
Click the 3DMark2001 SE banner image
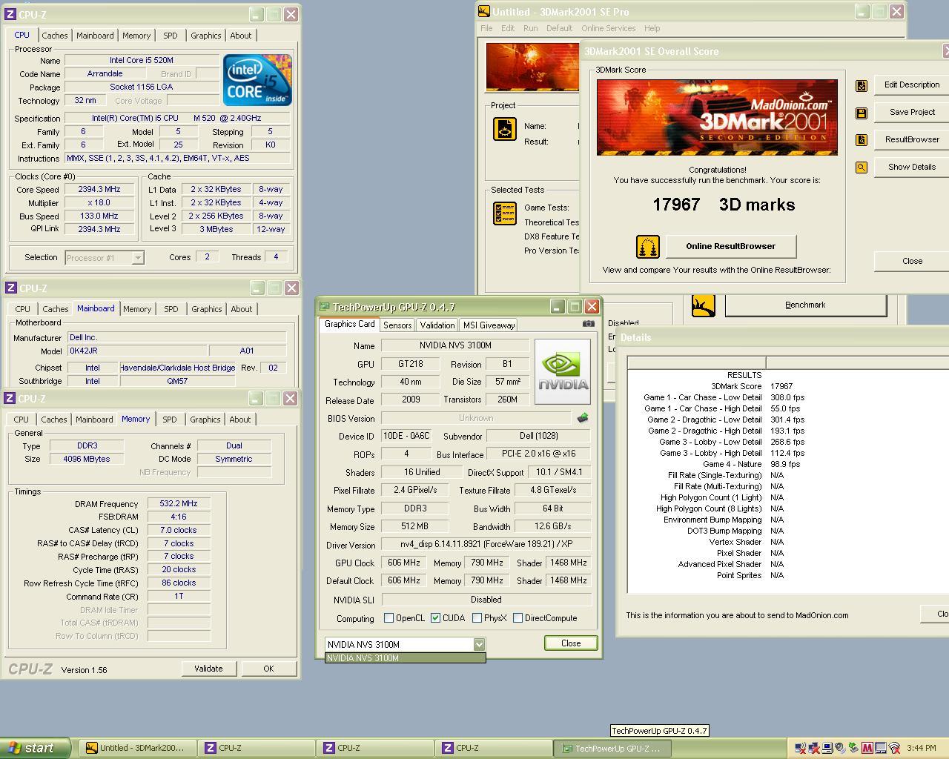(717, 118)
